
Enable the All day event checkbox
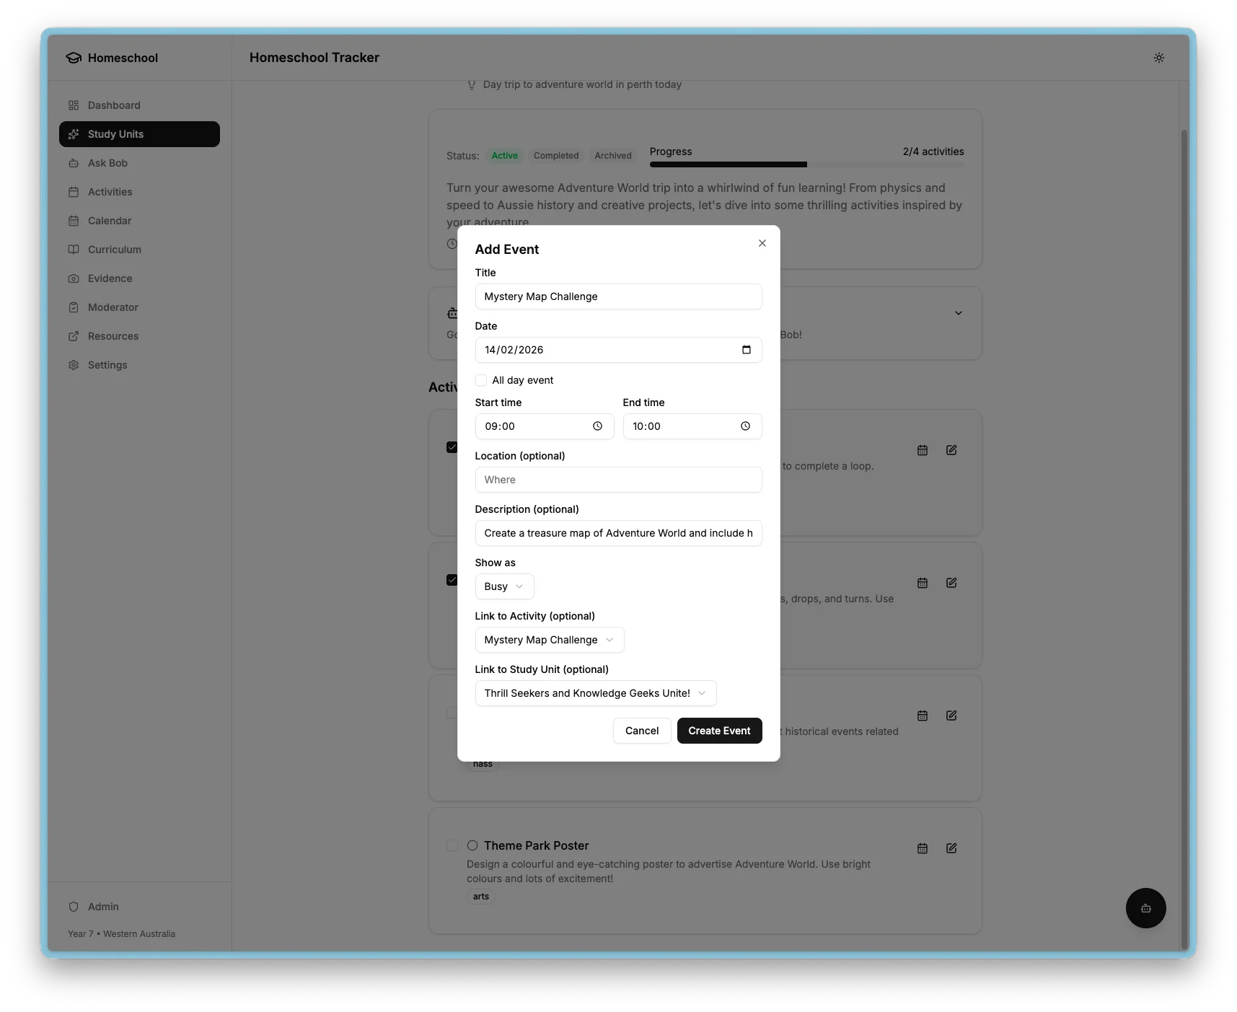pos(481,380)
